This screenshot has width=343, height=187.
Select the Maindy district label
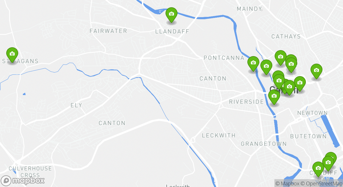click(x=249, y=9)
